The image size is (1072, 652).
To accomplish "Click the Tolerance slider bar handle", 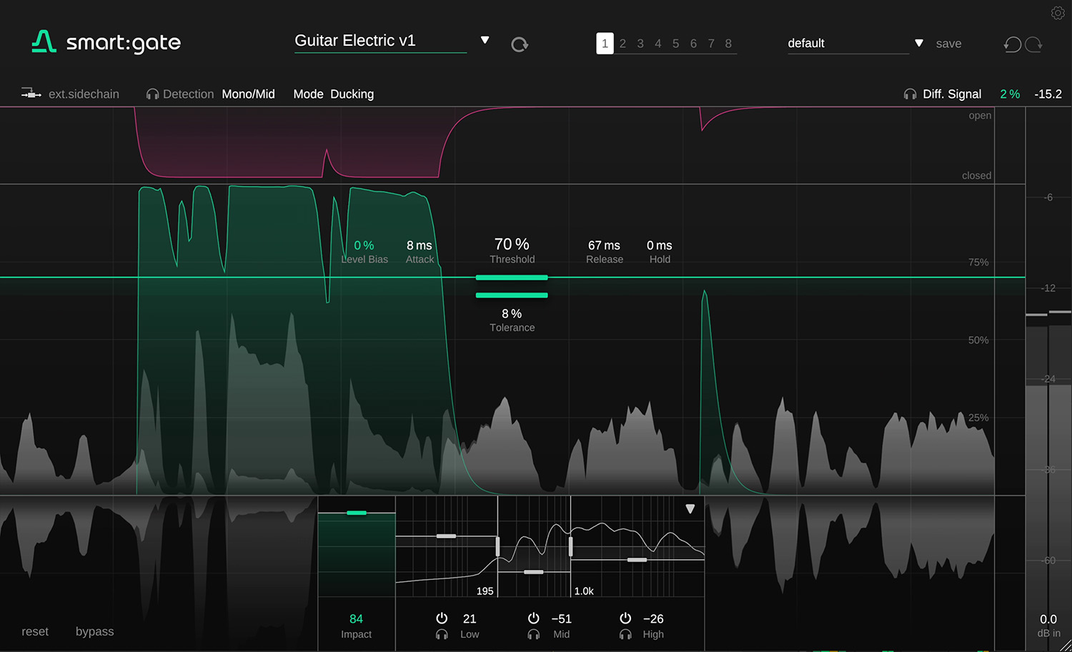I will click(512, 295).
